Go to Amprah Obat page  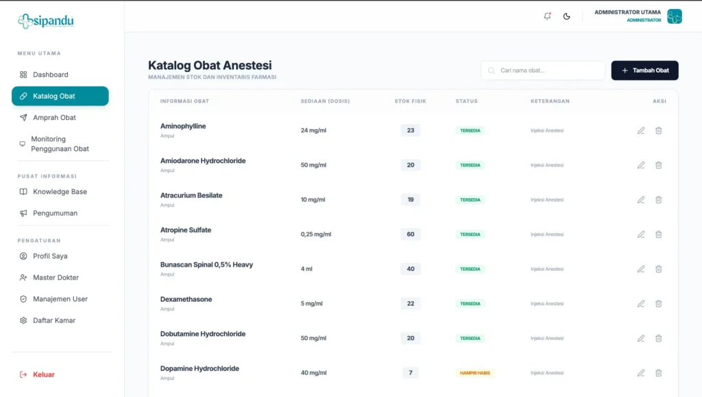point(60,118)
